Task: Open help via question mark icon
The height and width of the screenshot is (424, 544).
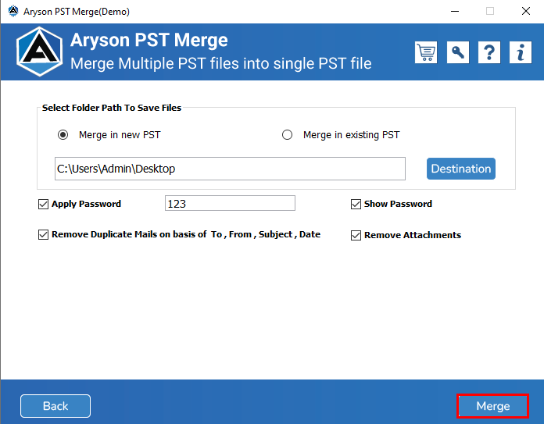Action: click(489, 52)
